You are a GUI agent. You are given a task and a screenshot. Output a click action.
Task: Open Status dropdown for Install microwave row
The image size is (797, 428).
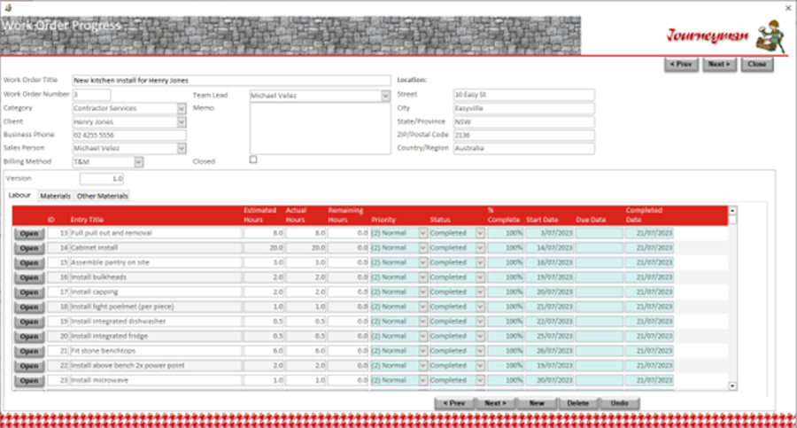click(x=480, y=380)
